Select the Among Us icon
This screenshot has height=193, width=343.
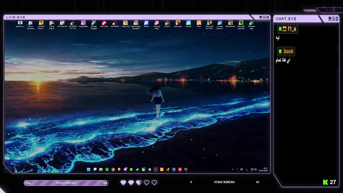pyautogui.click(x=178, y=24)
